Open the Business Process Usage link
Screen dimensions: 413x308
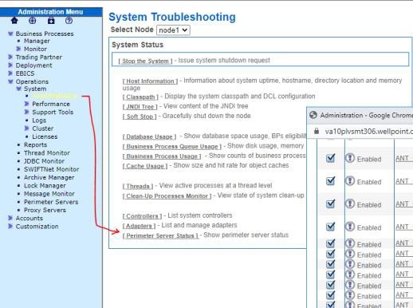click(162, 156)
